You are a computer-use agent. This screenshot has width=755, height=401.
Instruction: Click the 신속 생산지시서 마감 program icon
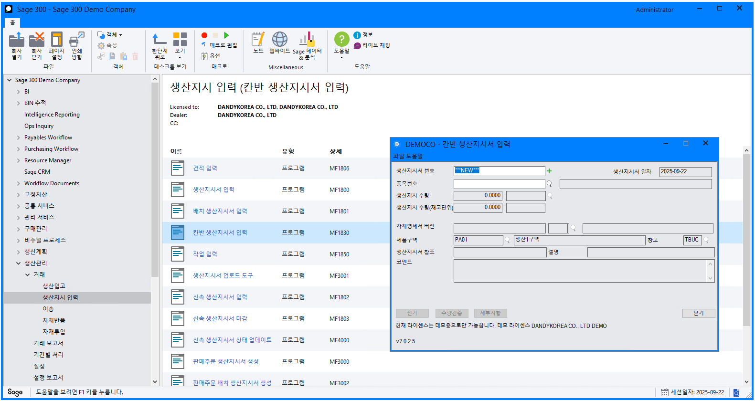tap(178, 318)
